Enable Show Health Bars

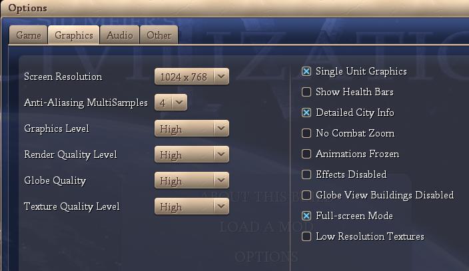click(x=306, y=92)
